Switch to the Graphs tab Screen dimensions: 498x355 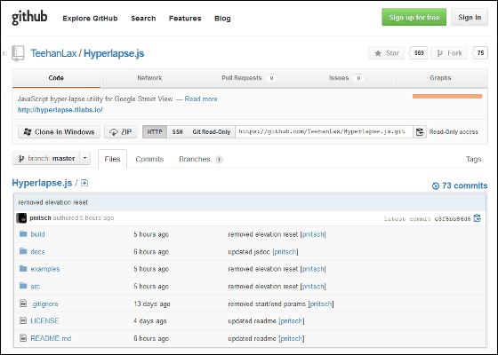pos(440,78)
